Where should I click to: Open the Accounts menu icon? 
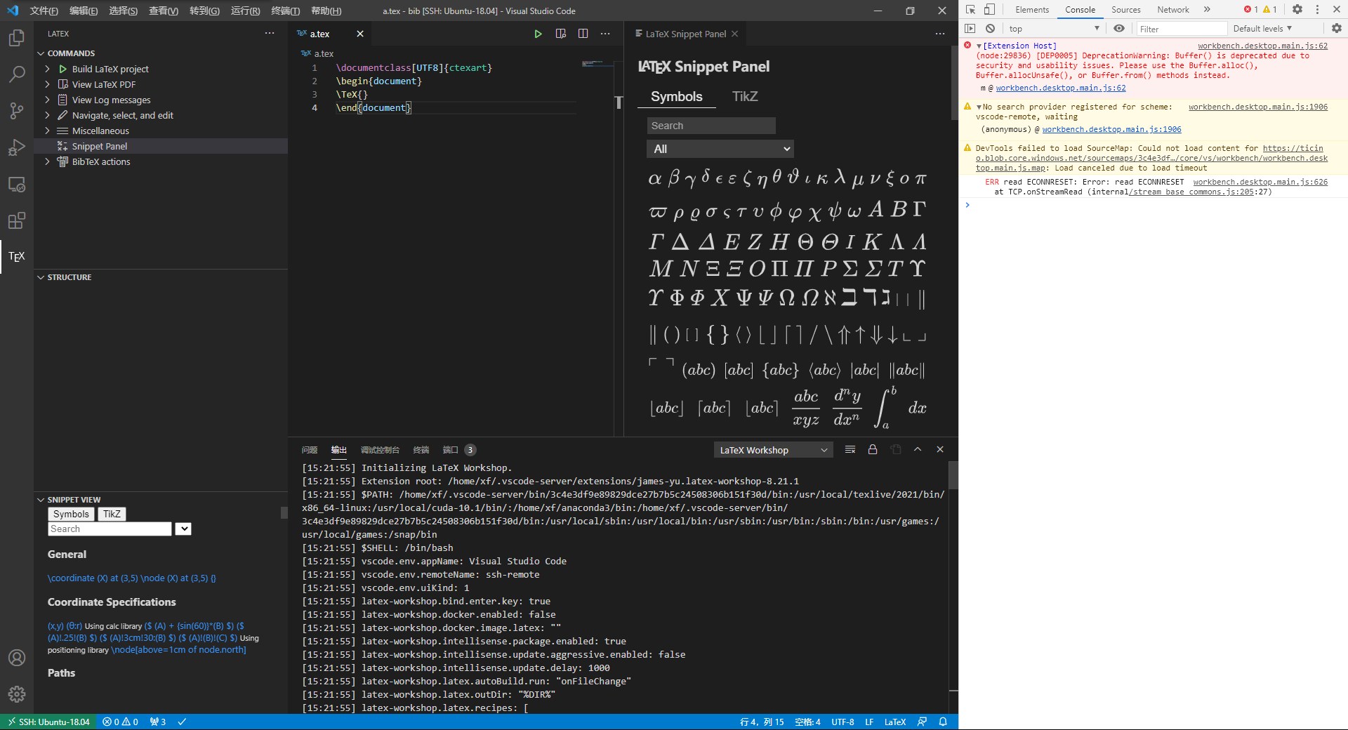(17, 658)
